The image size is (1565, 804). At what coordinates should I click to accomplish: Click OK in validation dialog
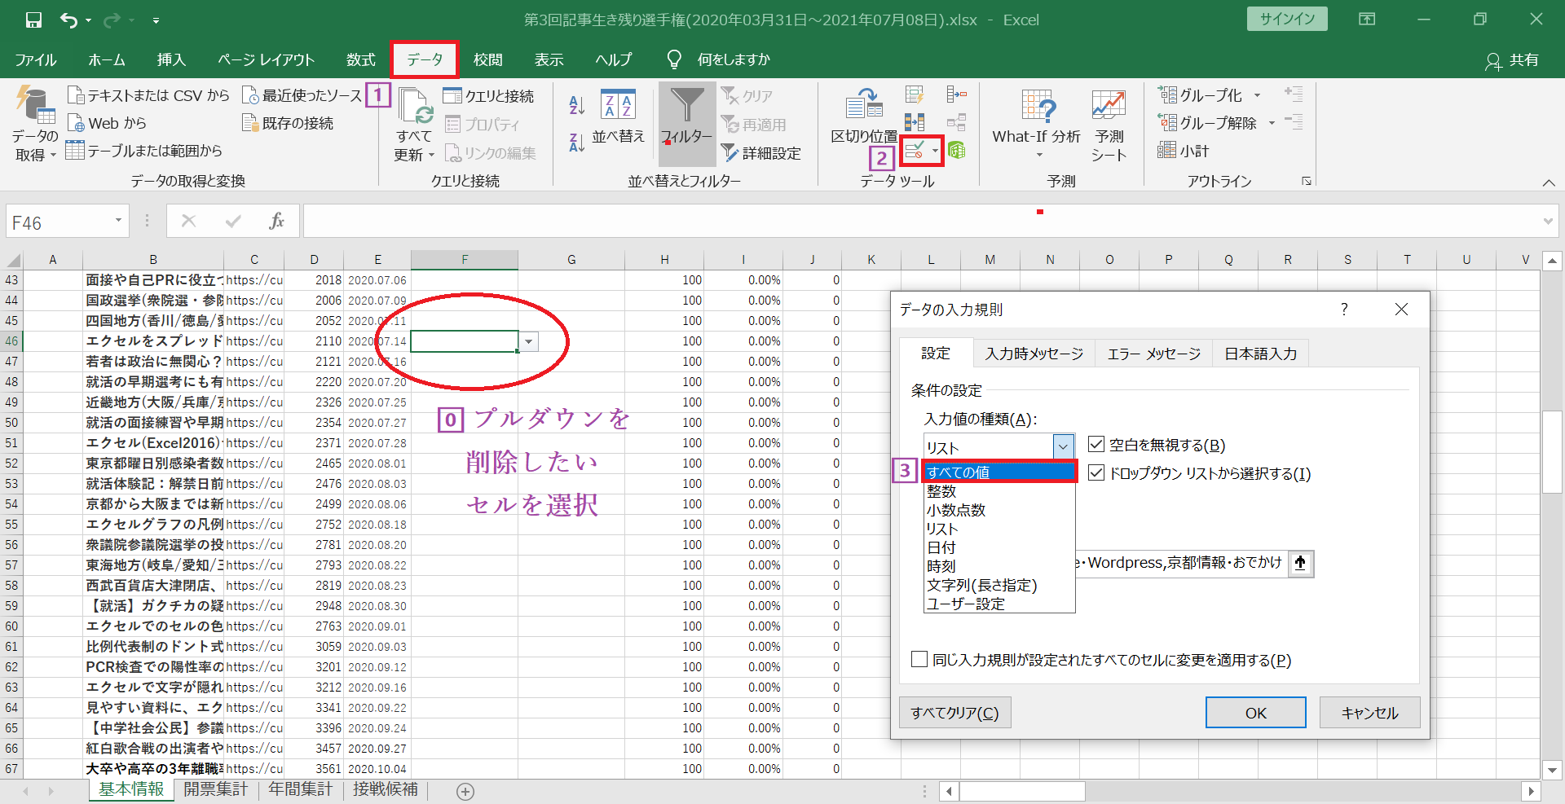pos(1255,713)
